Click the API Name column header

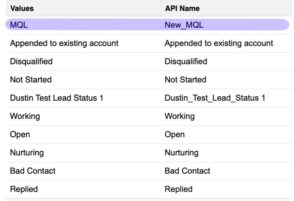tap(182, 9)
